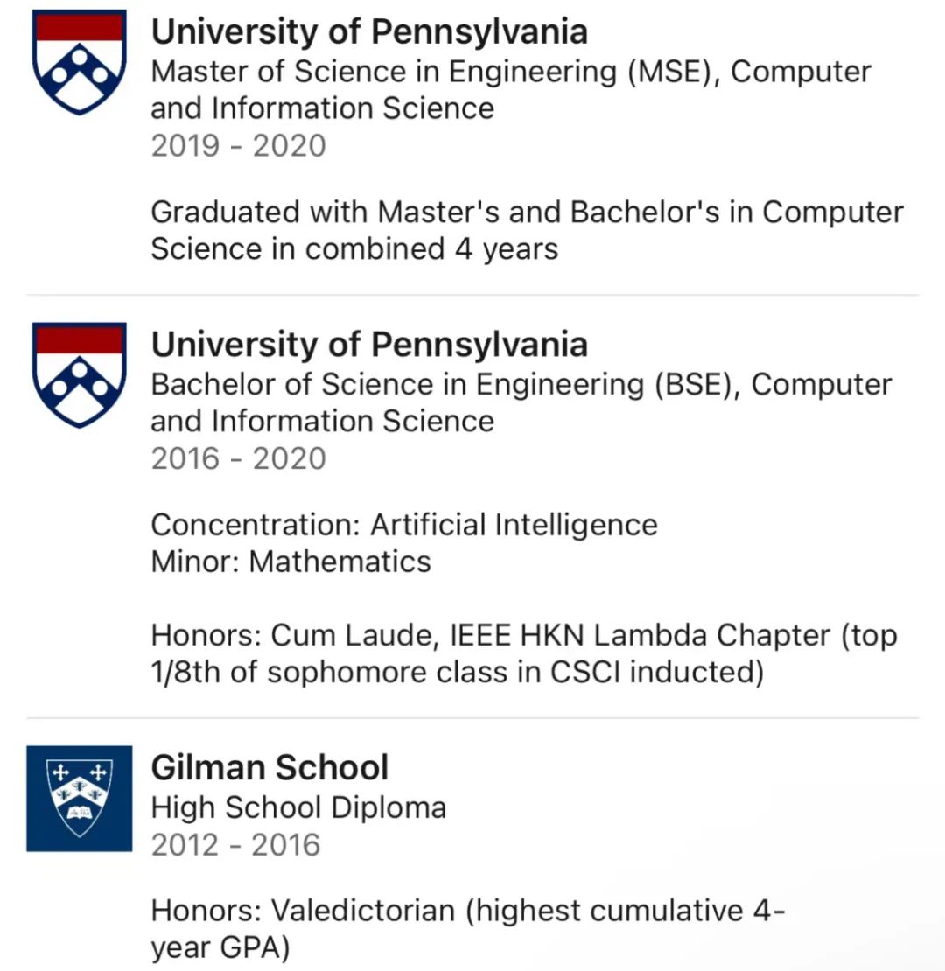The image size is (945, 971).
Task: Click the word Computer in the MSE degree line
Action: pos(801,71)
